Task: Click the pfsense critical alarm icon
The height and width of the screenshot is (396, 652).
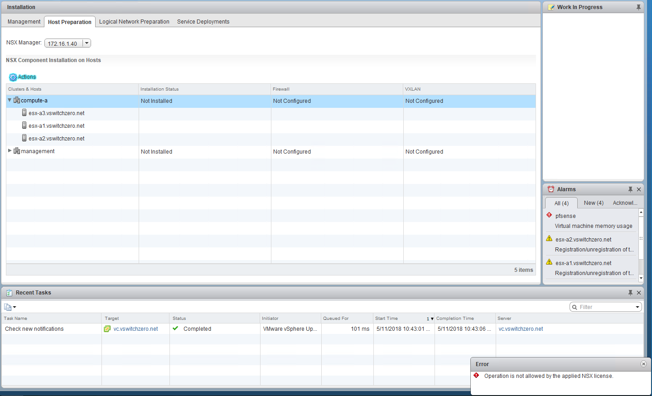Action: tap(549, 215)
